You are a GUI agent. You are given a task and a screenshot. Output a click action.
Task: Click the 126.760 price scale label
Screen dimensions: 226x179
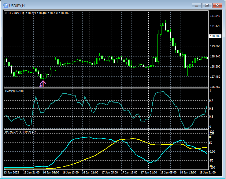tap(215, 87)
